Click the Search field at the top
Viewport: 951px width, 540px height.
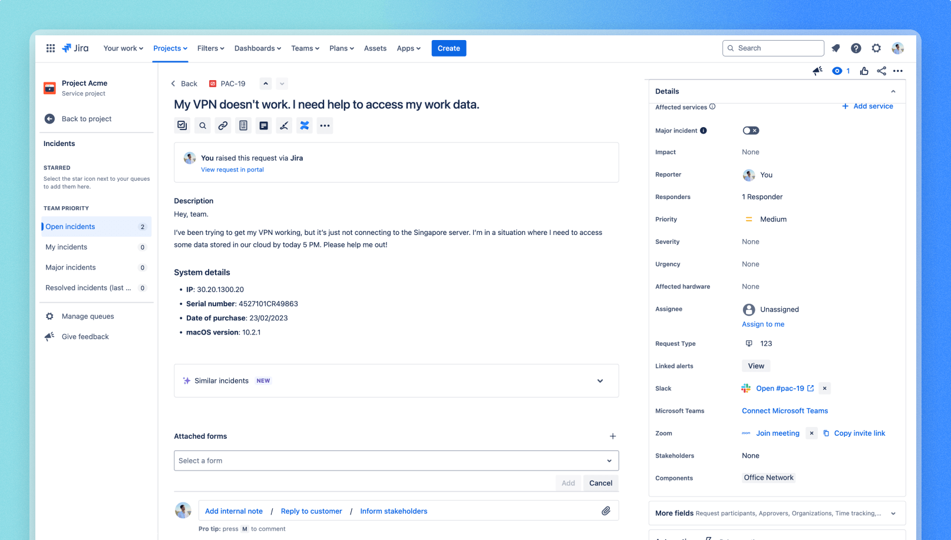pos(772,48)
